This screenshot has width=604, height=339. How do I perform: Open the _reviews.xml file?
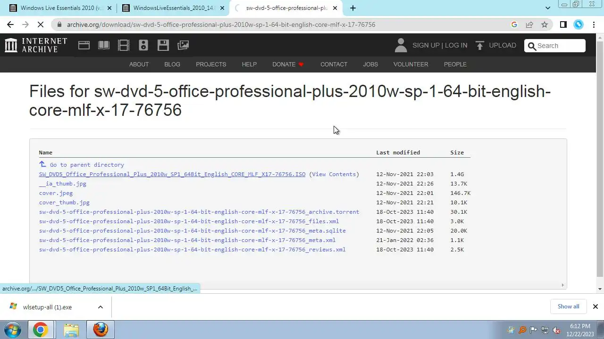coord(192,250)
